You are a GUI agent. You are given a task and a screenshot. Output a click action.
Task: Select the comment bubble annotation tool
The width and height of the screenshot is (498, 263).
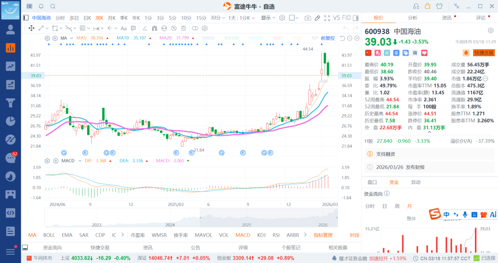coord(133,28)
